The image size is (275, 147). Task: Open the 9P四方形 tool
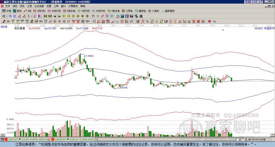[x=54, y=11]
